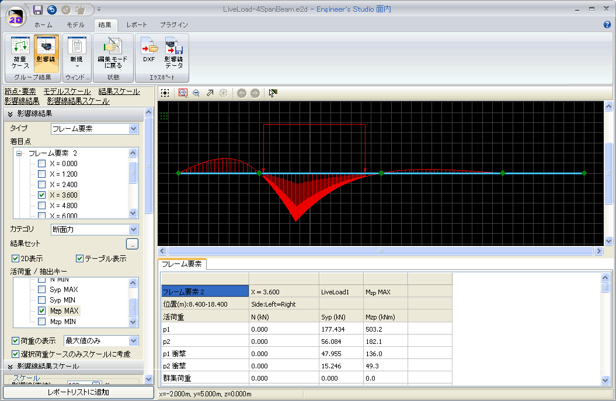This screenshot has width=616, height=401.
Task: Click 編集モードに戻る icon
Action: tap(113, 53)
